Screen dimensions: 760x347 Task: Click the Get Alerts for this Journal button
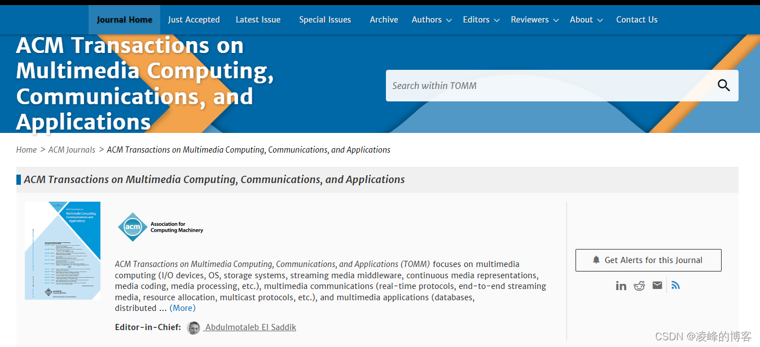coord(648,260)
